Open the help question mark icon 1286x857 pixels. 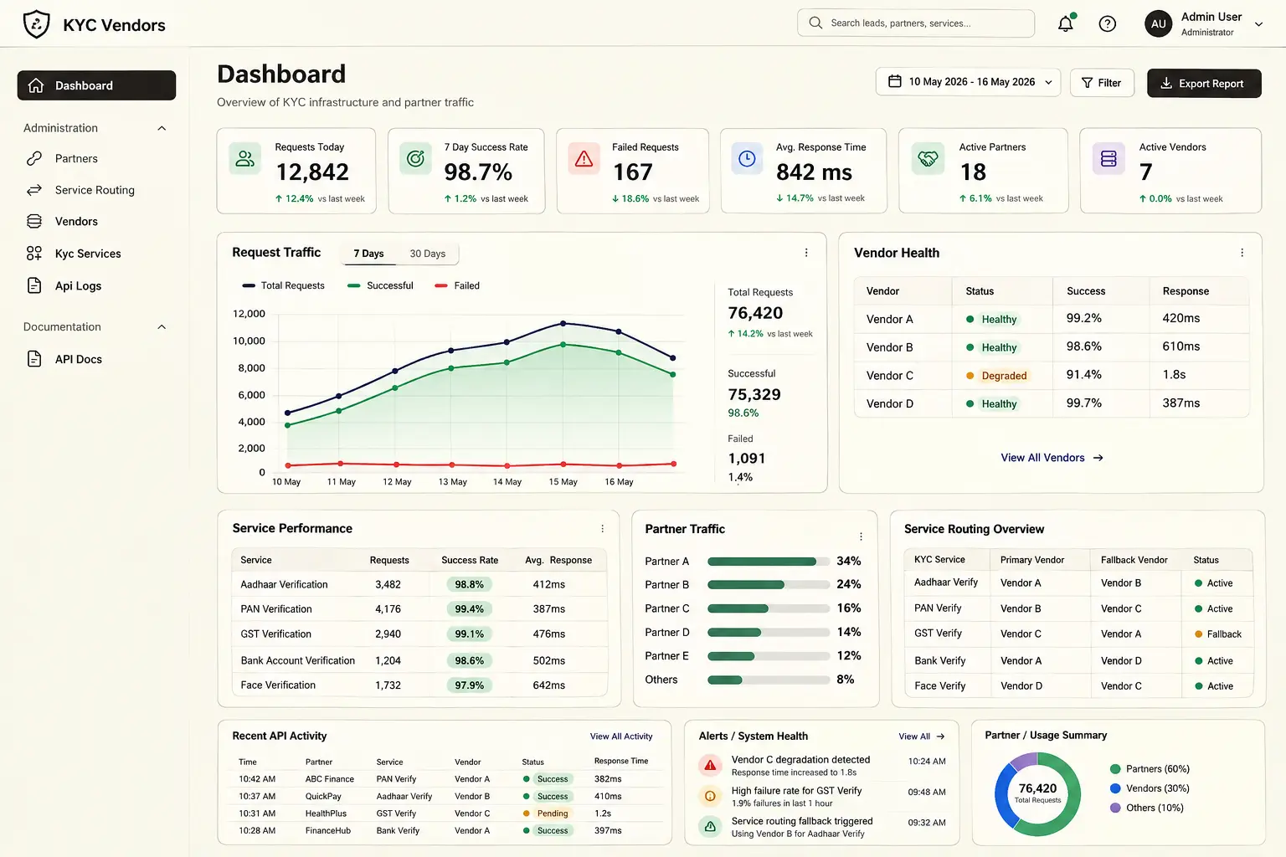click(1108, 24)
